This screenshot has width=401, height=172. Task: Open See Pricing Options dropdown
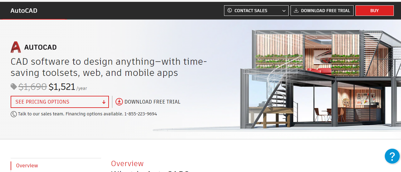tap(60, 102)
